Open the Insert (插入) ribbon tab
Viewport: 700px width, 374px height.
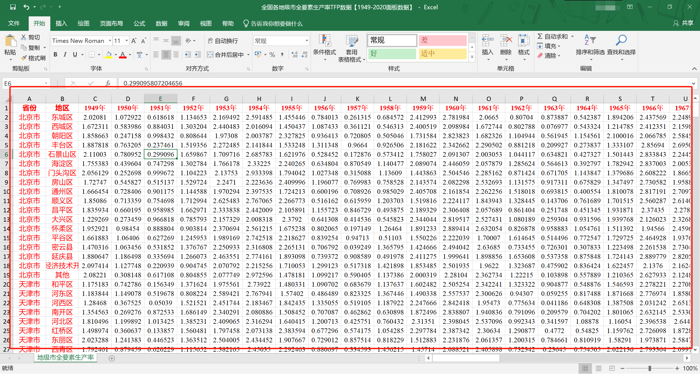(61, 23)
